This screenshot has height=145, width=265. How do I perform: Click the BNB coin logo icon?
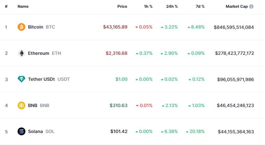coord(22,105)
